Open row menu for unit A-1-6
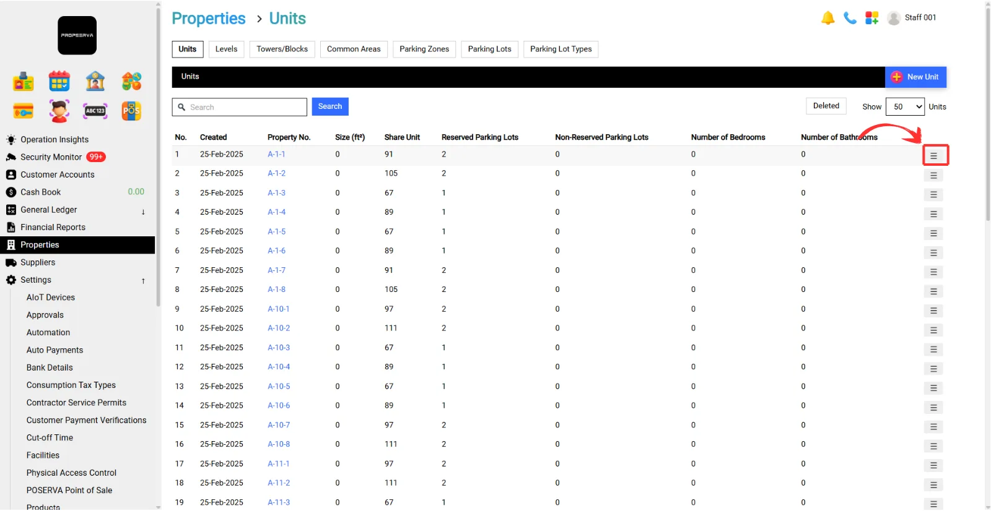Viewport: 991px width, 511px height. point(933,253)
